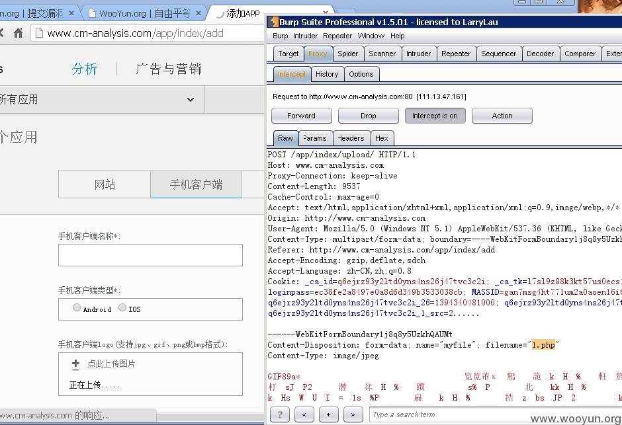Image resolution: width=622 pixels, height=425 pixels.
Task: Select the 手机客户端 tab
Action: coord(197,184)
